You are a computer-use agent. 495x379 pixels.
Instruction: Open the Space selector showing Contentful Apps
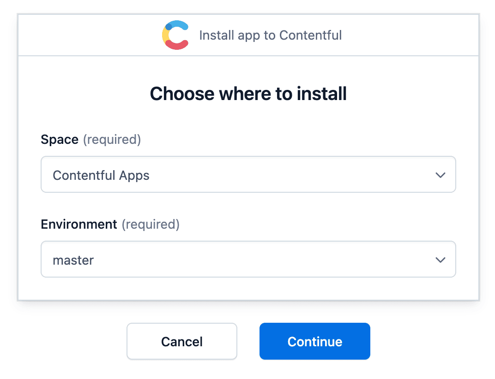pos(248,175)
